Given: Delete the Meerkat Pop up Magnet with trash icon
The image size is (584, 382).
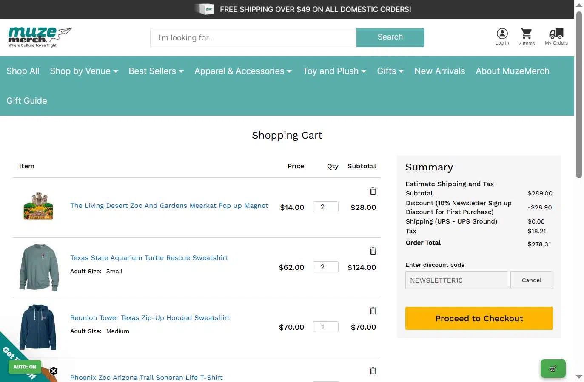Looking at the screenshot, I should coord(373,191).
